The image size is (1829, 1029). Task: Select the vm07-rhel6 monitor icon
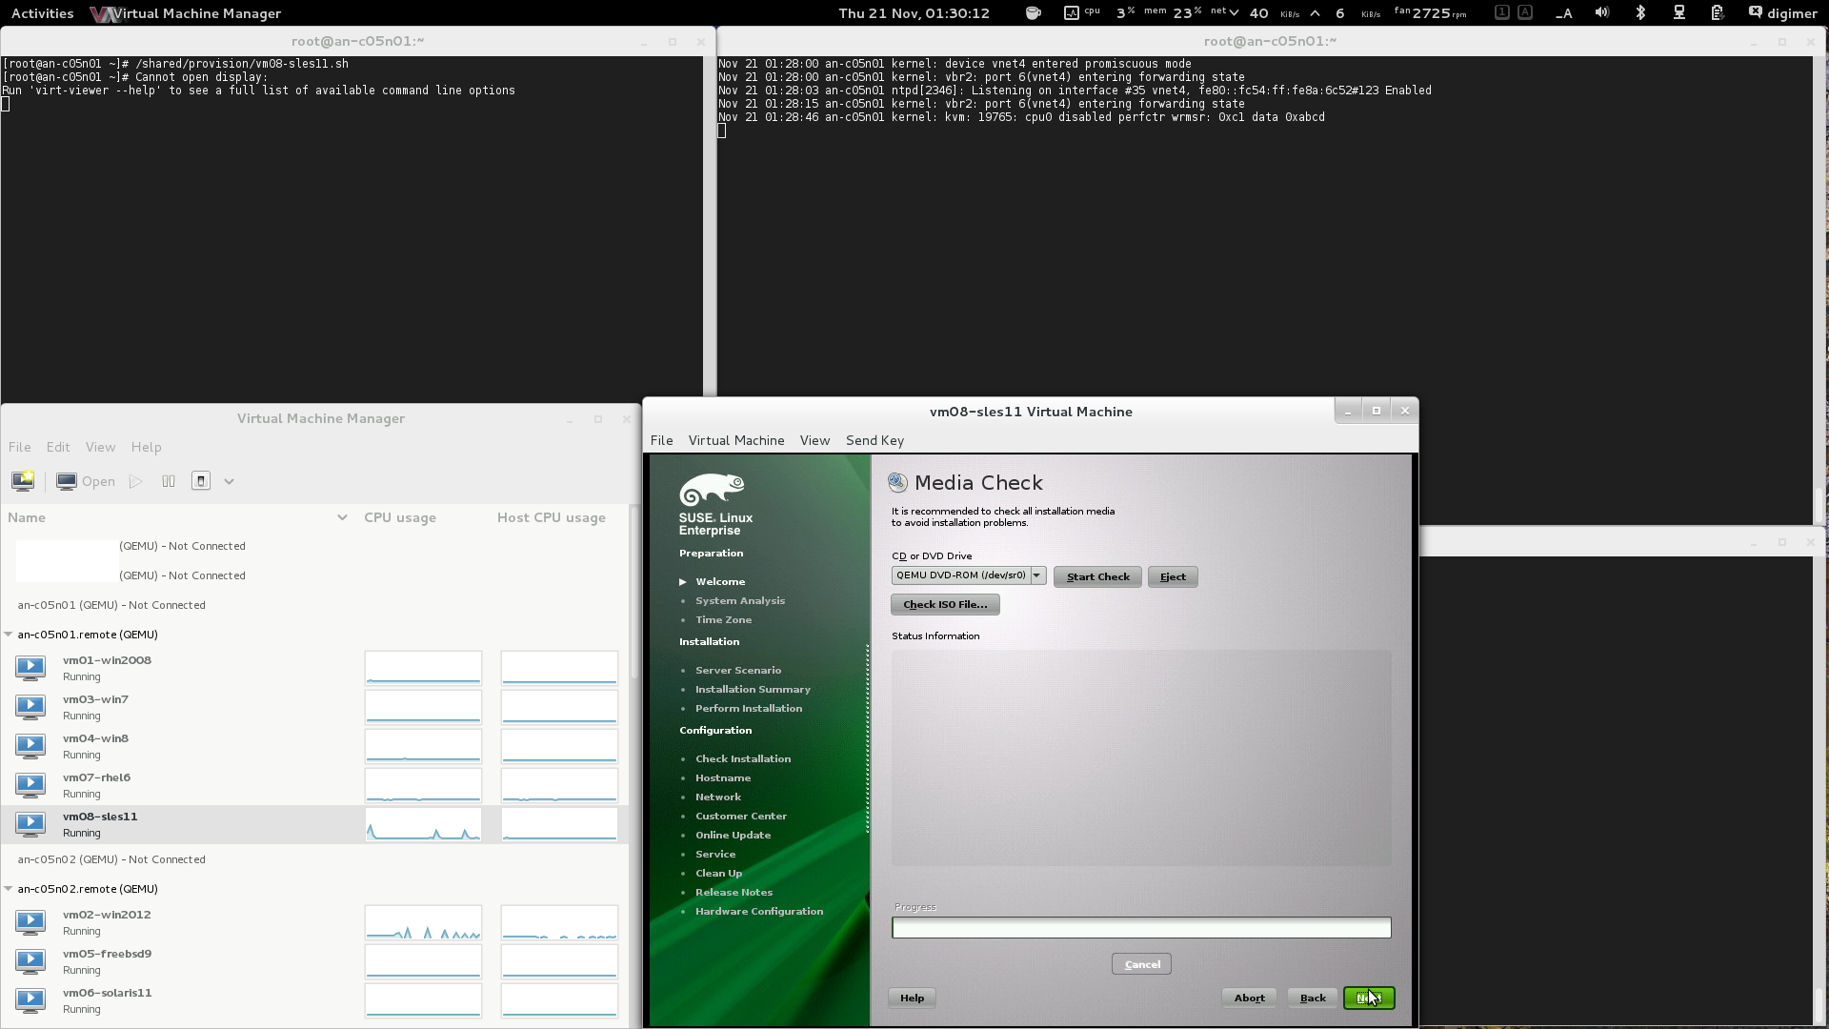point(30,784)
